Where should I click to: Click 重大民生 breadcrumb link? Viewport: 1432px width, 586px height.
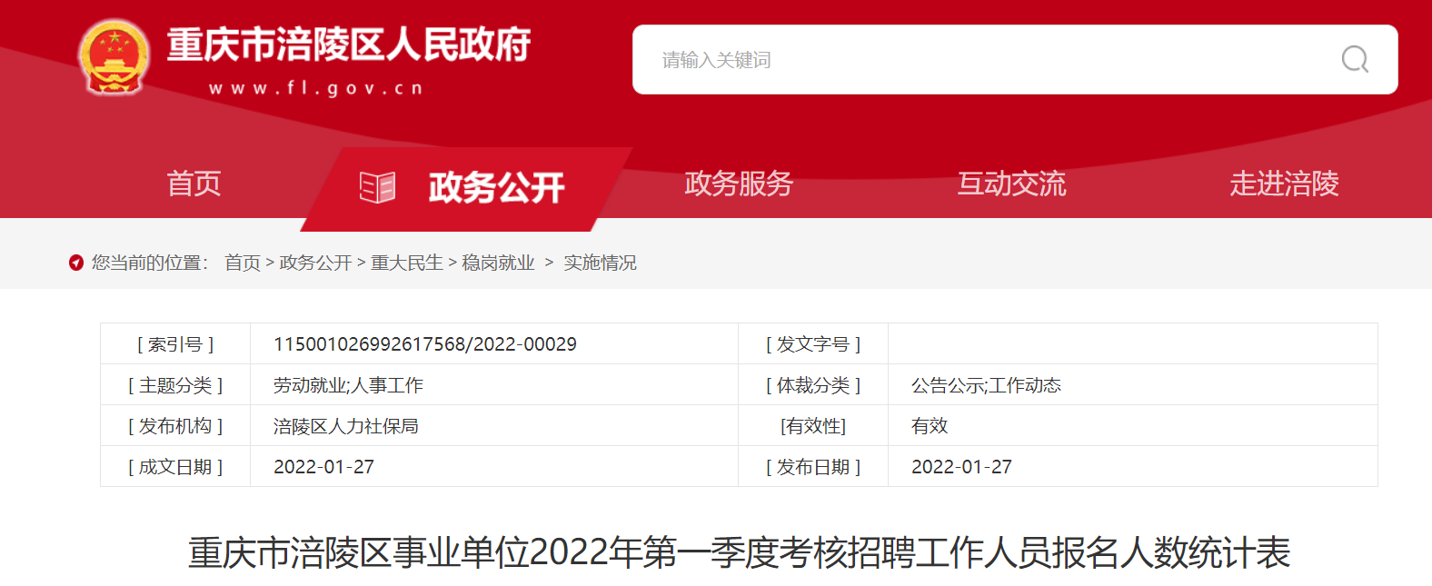(x=407, y=263)
